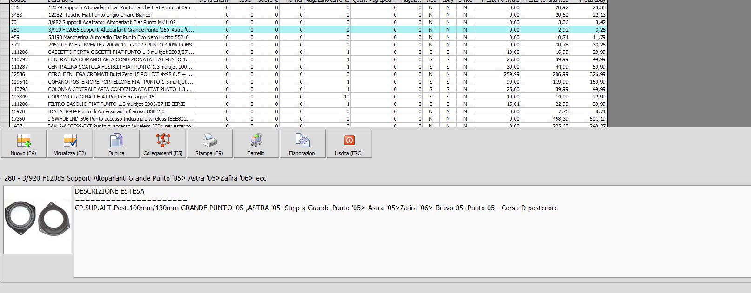The image size is (751, 293).
Task: Click price cell '7,75'
Action: pyautogui.click(x=545, y=111)
